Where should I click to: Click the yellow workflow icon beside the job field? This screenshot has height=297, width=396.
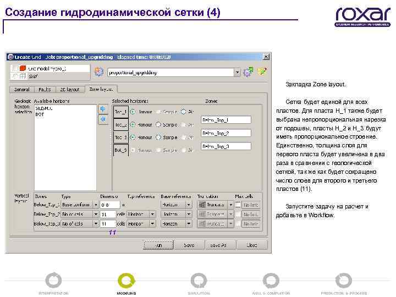[x=262, y=71]
